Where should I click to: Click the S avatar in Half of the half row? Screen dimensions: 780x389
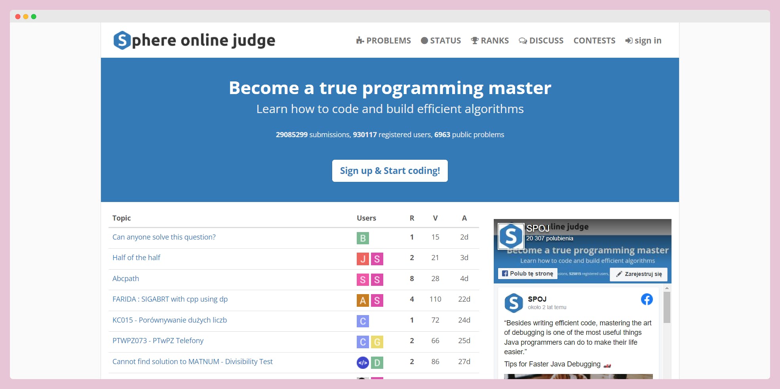pyautogui.click(x=377, y=259)
